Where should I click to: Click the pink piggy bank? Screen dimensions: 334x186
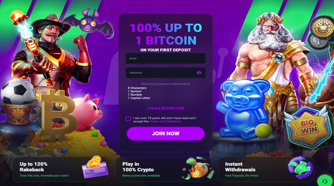click(86, 113)
